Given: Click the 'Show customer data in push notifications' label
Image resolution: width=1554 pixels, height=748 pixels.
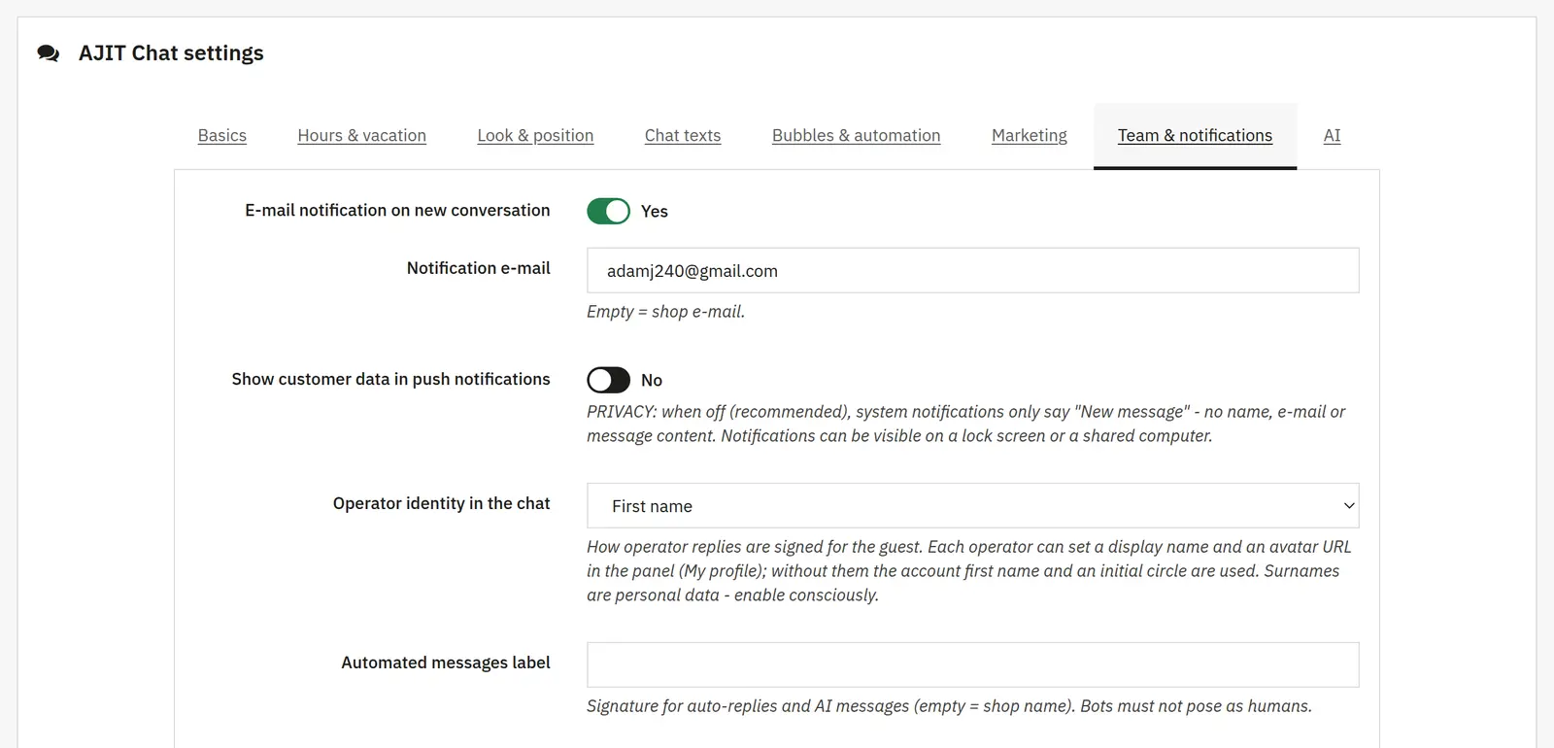Looking at the screenshot, I should tap(390, 379).
